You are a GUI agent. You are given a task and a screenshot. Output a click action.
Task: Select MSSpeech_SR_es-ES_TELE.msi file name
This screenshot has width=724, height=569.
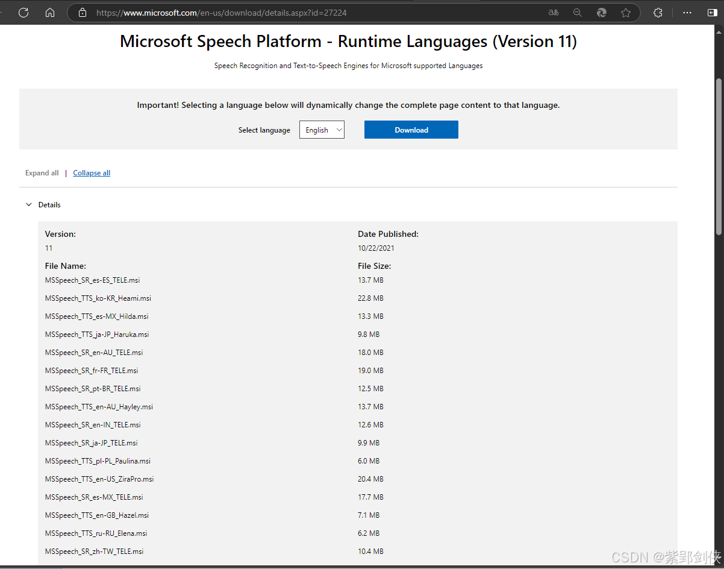92,280
